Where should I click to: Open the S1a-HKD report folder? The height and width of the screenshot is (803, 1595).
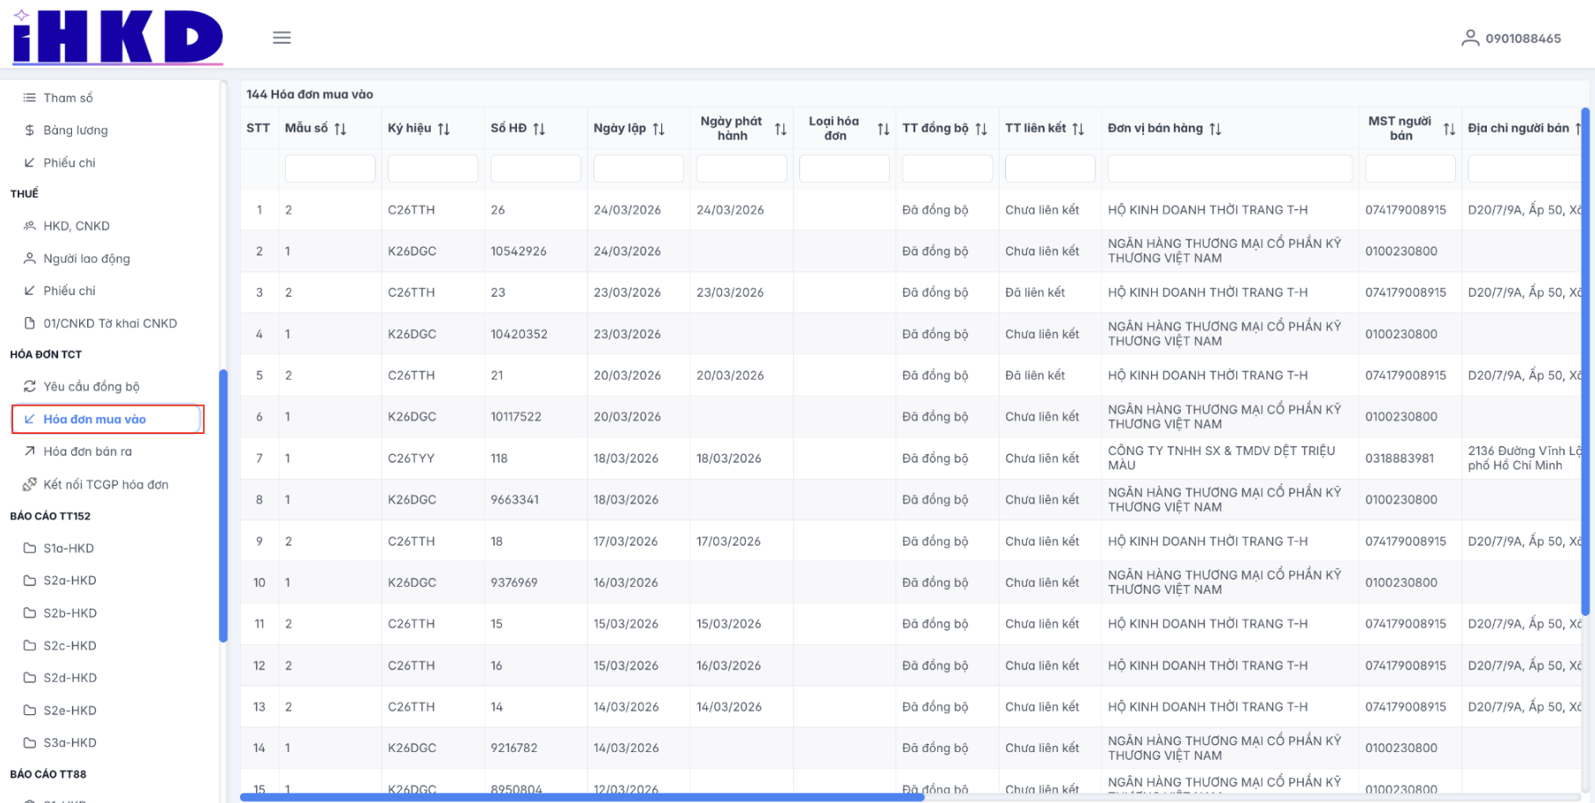[69, 548]
